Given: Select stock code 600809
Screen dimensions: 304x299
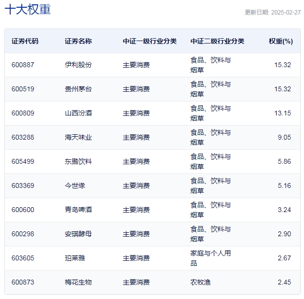Looking at the screenshot, I should click(x=23, y=113).
